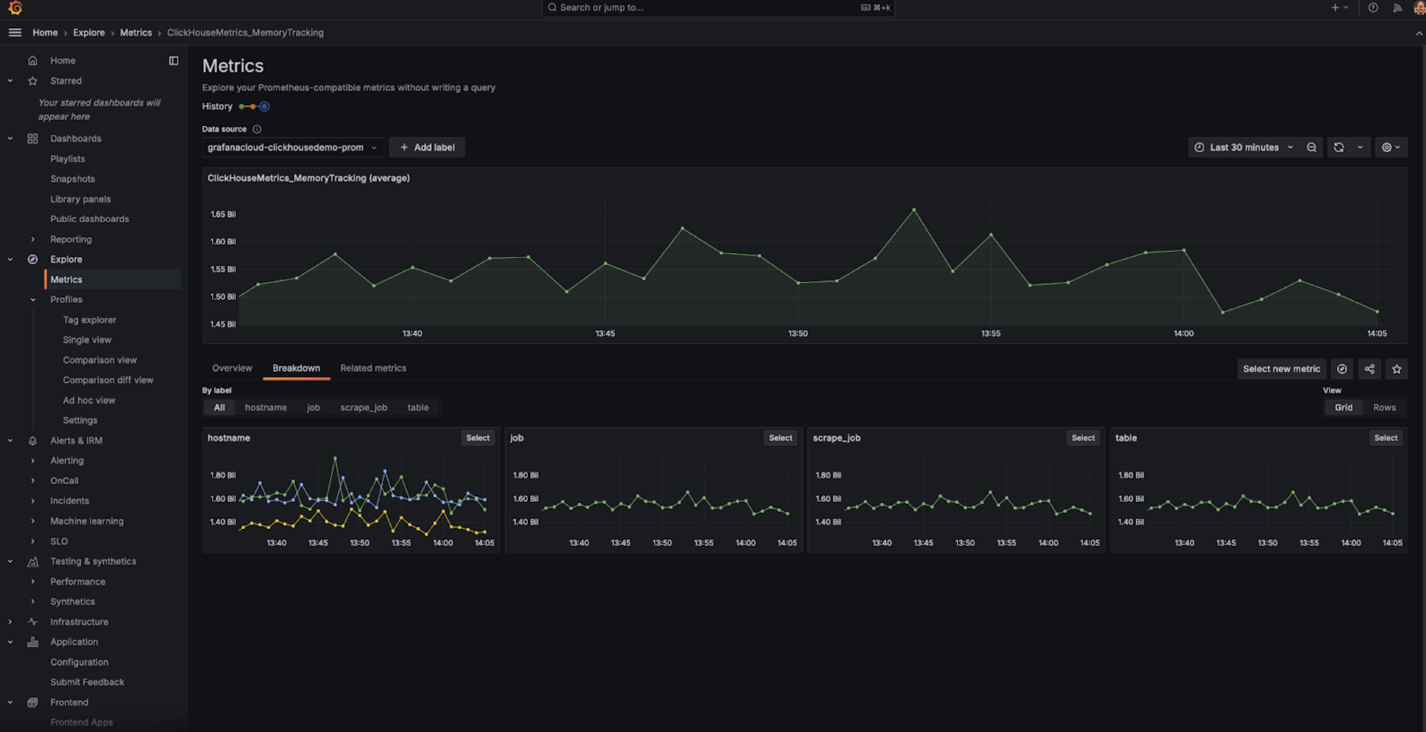1426x732 pixels.
Task: Click Select new metric button
Action: 1281,368
